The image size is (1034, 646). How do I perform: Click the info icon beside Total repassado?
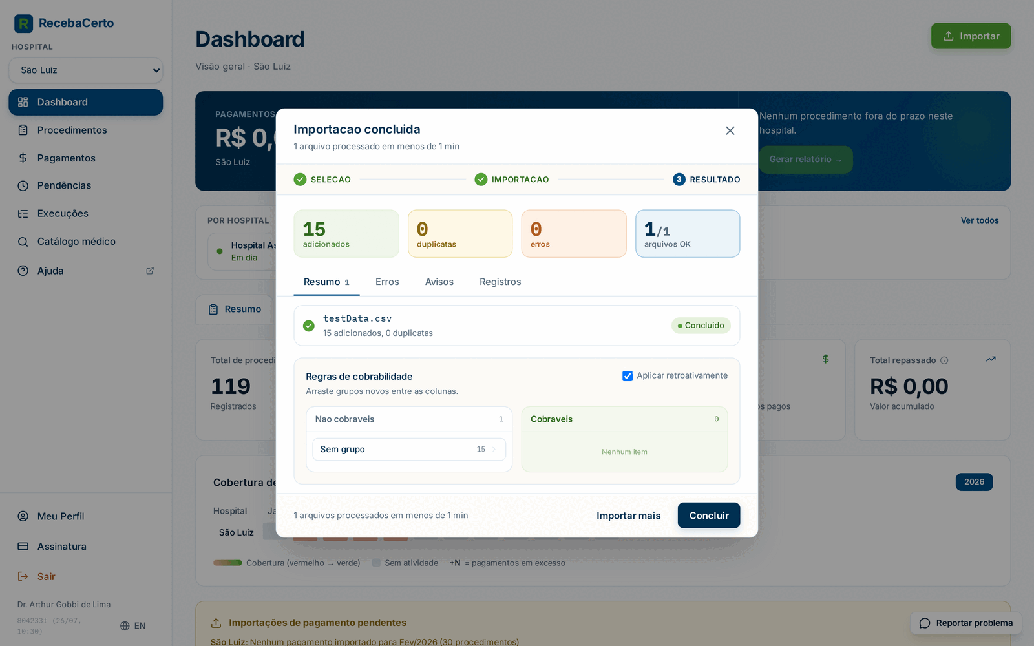(x=944, y=360)
